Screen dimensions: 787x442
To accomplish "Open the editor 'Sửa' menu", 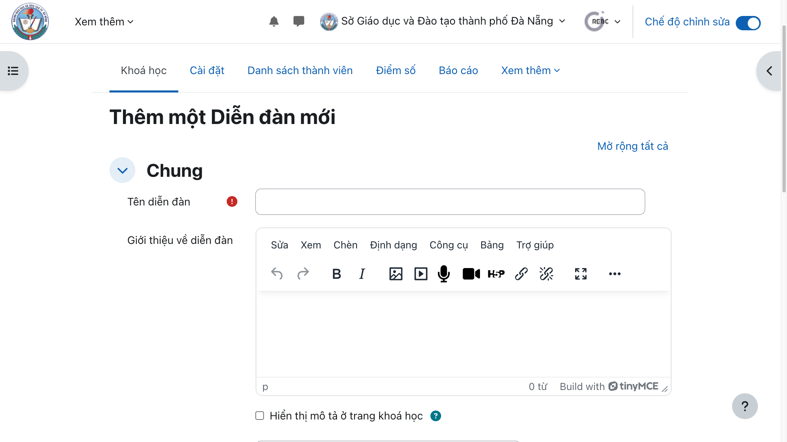I will tap(280, 245).
